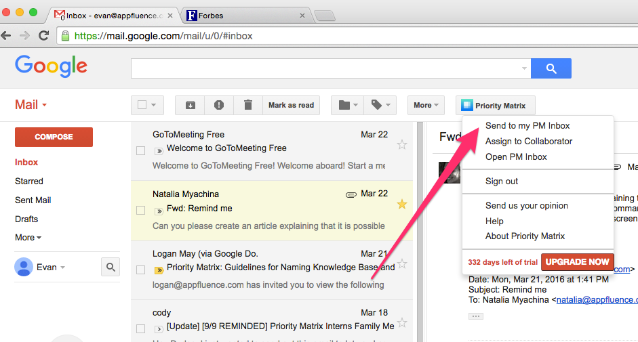Close the Forbes tab
Viewport: 638px width, 342px height.
click(302, 16)
